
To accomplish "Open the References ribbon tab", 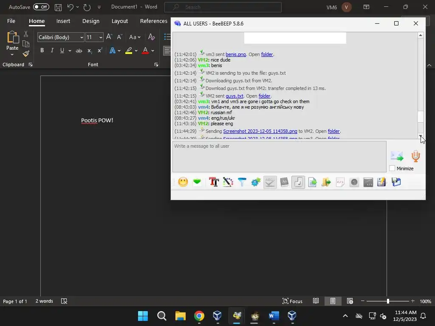I will point(153,21).
